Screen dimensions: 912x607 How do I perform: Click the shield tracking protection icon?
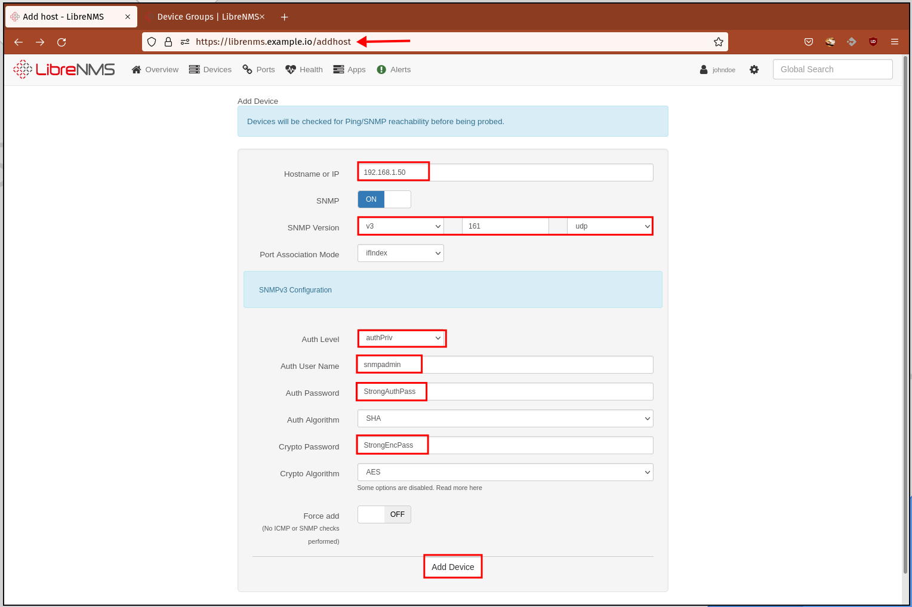(x=152, y=42)
